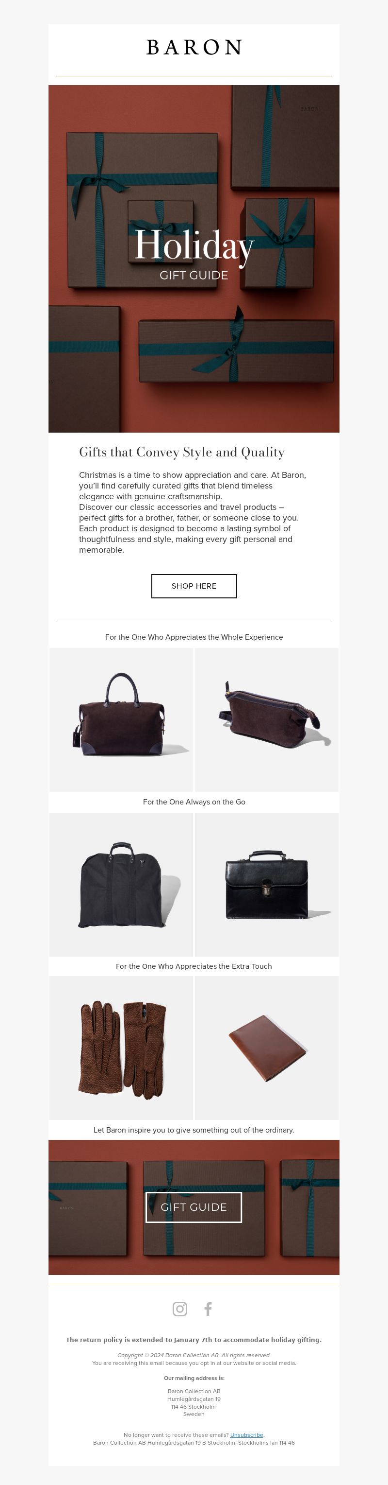View the brown leather gloves product
Screen dimensions: 388x1485
pyautogui.click(x=121, y=1048)
